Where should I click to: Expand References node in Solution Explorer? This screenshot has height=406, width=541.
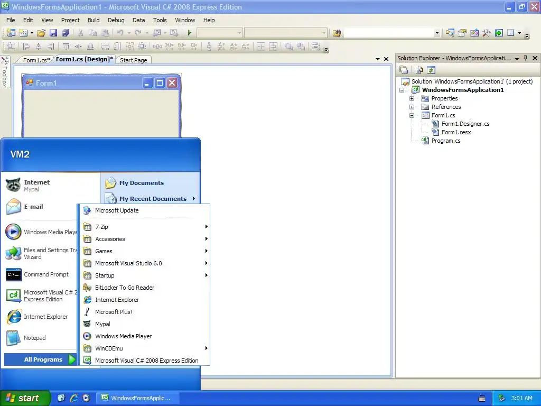pyautogui.click(x=412, y=107)
